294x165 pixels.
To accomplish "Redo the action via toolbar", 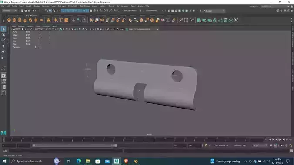I will coord(37,11).
